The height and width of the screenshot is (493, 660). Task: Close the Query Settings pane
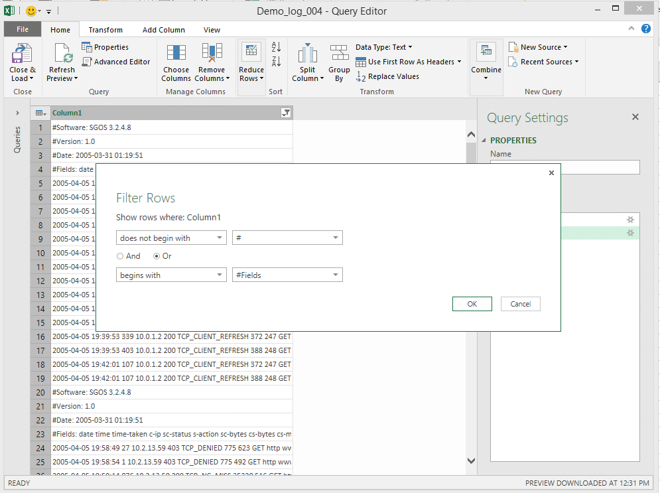pos(635,117)
